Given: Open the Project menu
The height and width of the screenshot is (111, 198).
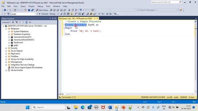Looking at the screenshot, I should click(x=31, y=6).
